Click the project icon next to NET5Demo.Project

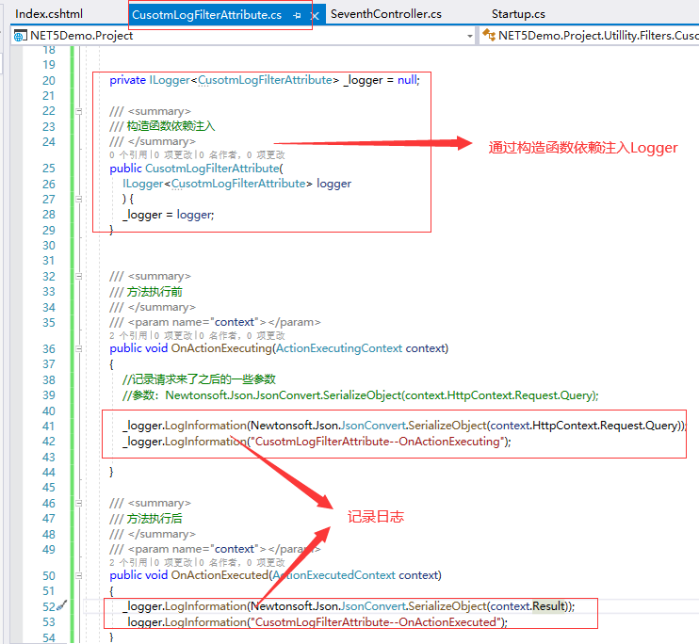[x=20, y=36]
